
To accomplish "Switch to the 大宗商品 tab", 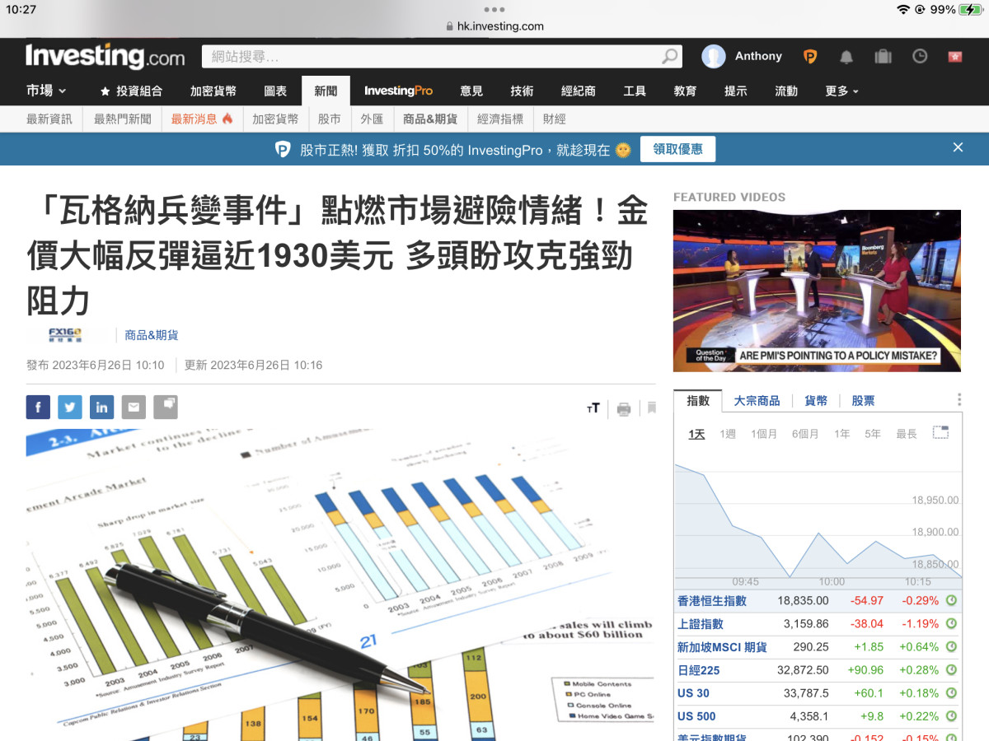I will click(757, 401).
